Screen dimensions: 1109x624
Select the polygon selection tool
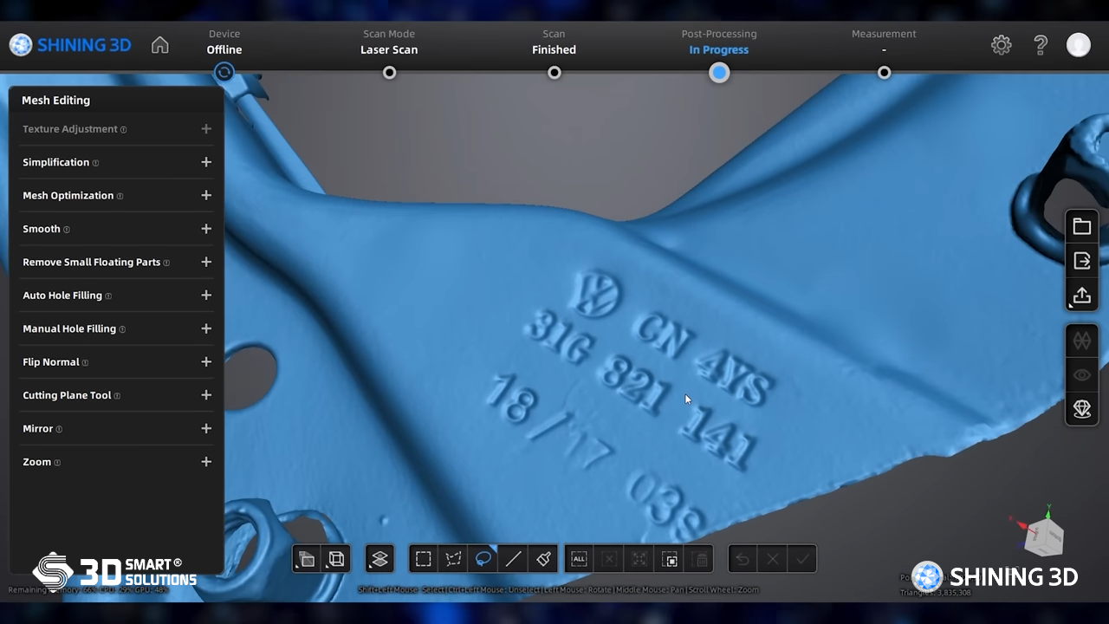pos(453,559)
